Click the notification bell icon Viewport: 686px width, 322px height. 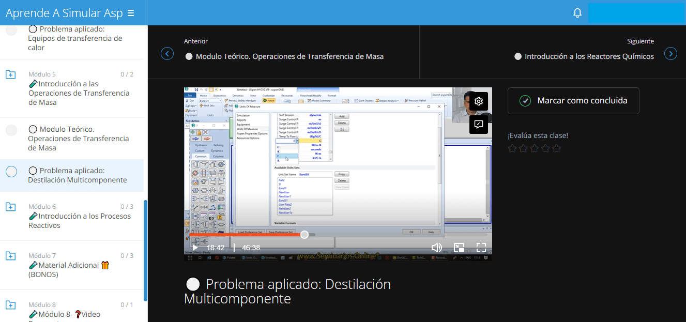pyautogui.click(x=577, y=13)
